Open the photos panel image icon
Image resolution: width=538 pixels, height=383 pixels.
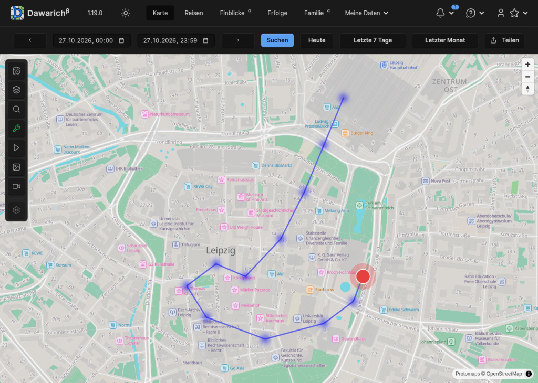pos(16,167)
